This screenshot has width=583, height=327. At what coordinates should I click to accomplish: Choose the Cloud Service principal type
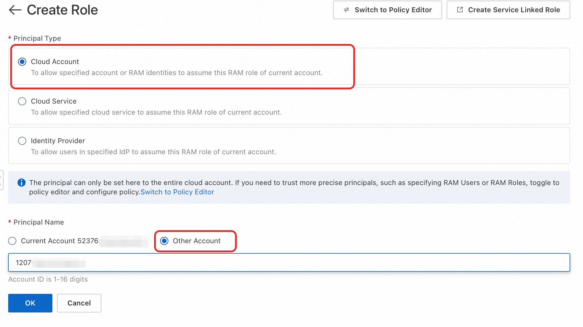(22, 101)
